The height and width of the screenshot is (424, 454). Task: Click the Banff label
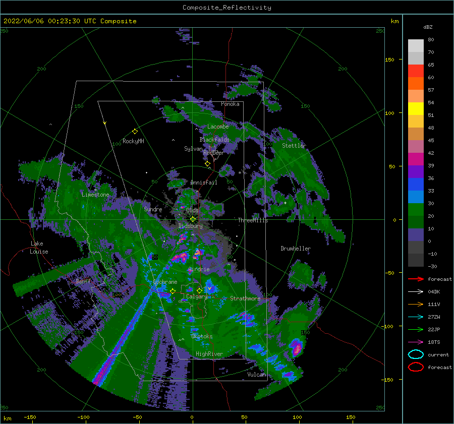(84, 281)
